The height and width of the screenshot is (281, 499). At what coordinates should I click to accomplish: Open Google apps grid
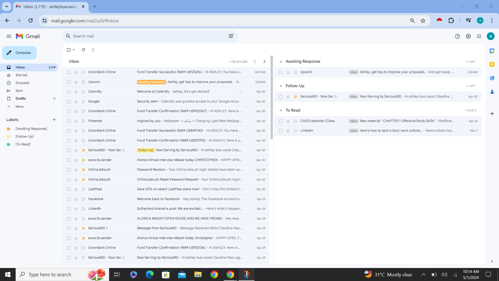tap(479, 36)
